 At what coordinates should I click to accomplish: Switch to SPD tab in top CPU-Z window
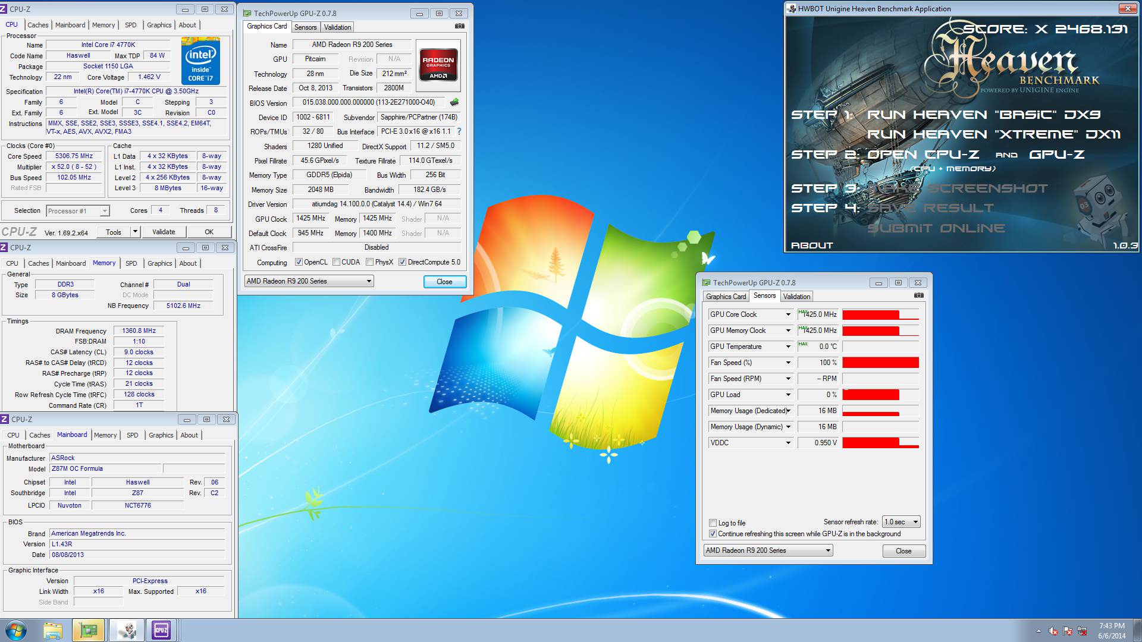(x=131, y=25)
